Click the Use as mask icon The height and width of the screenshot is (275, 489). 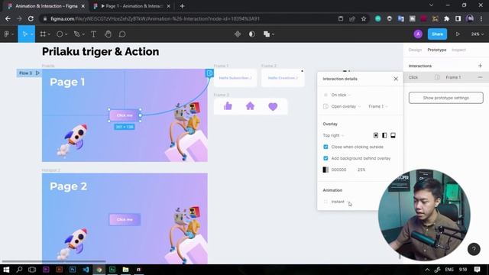point(251,34)
